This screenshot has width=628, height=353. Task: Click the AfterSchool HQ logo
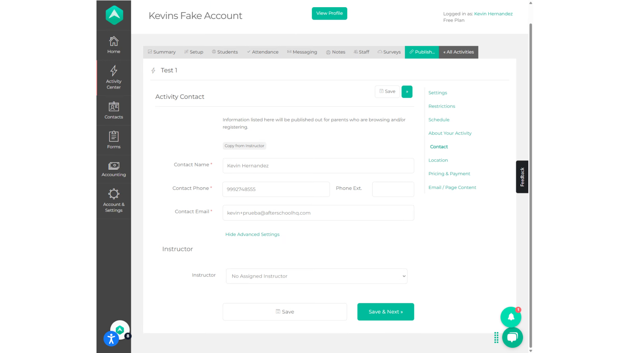pos(114,15)
